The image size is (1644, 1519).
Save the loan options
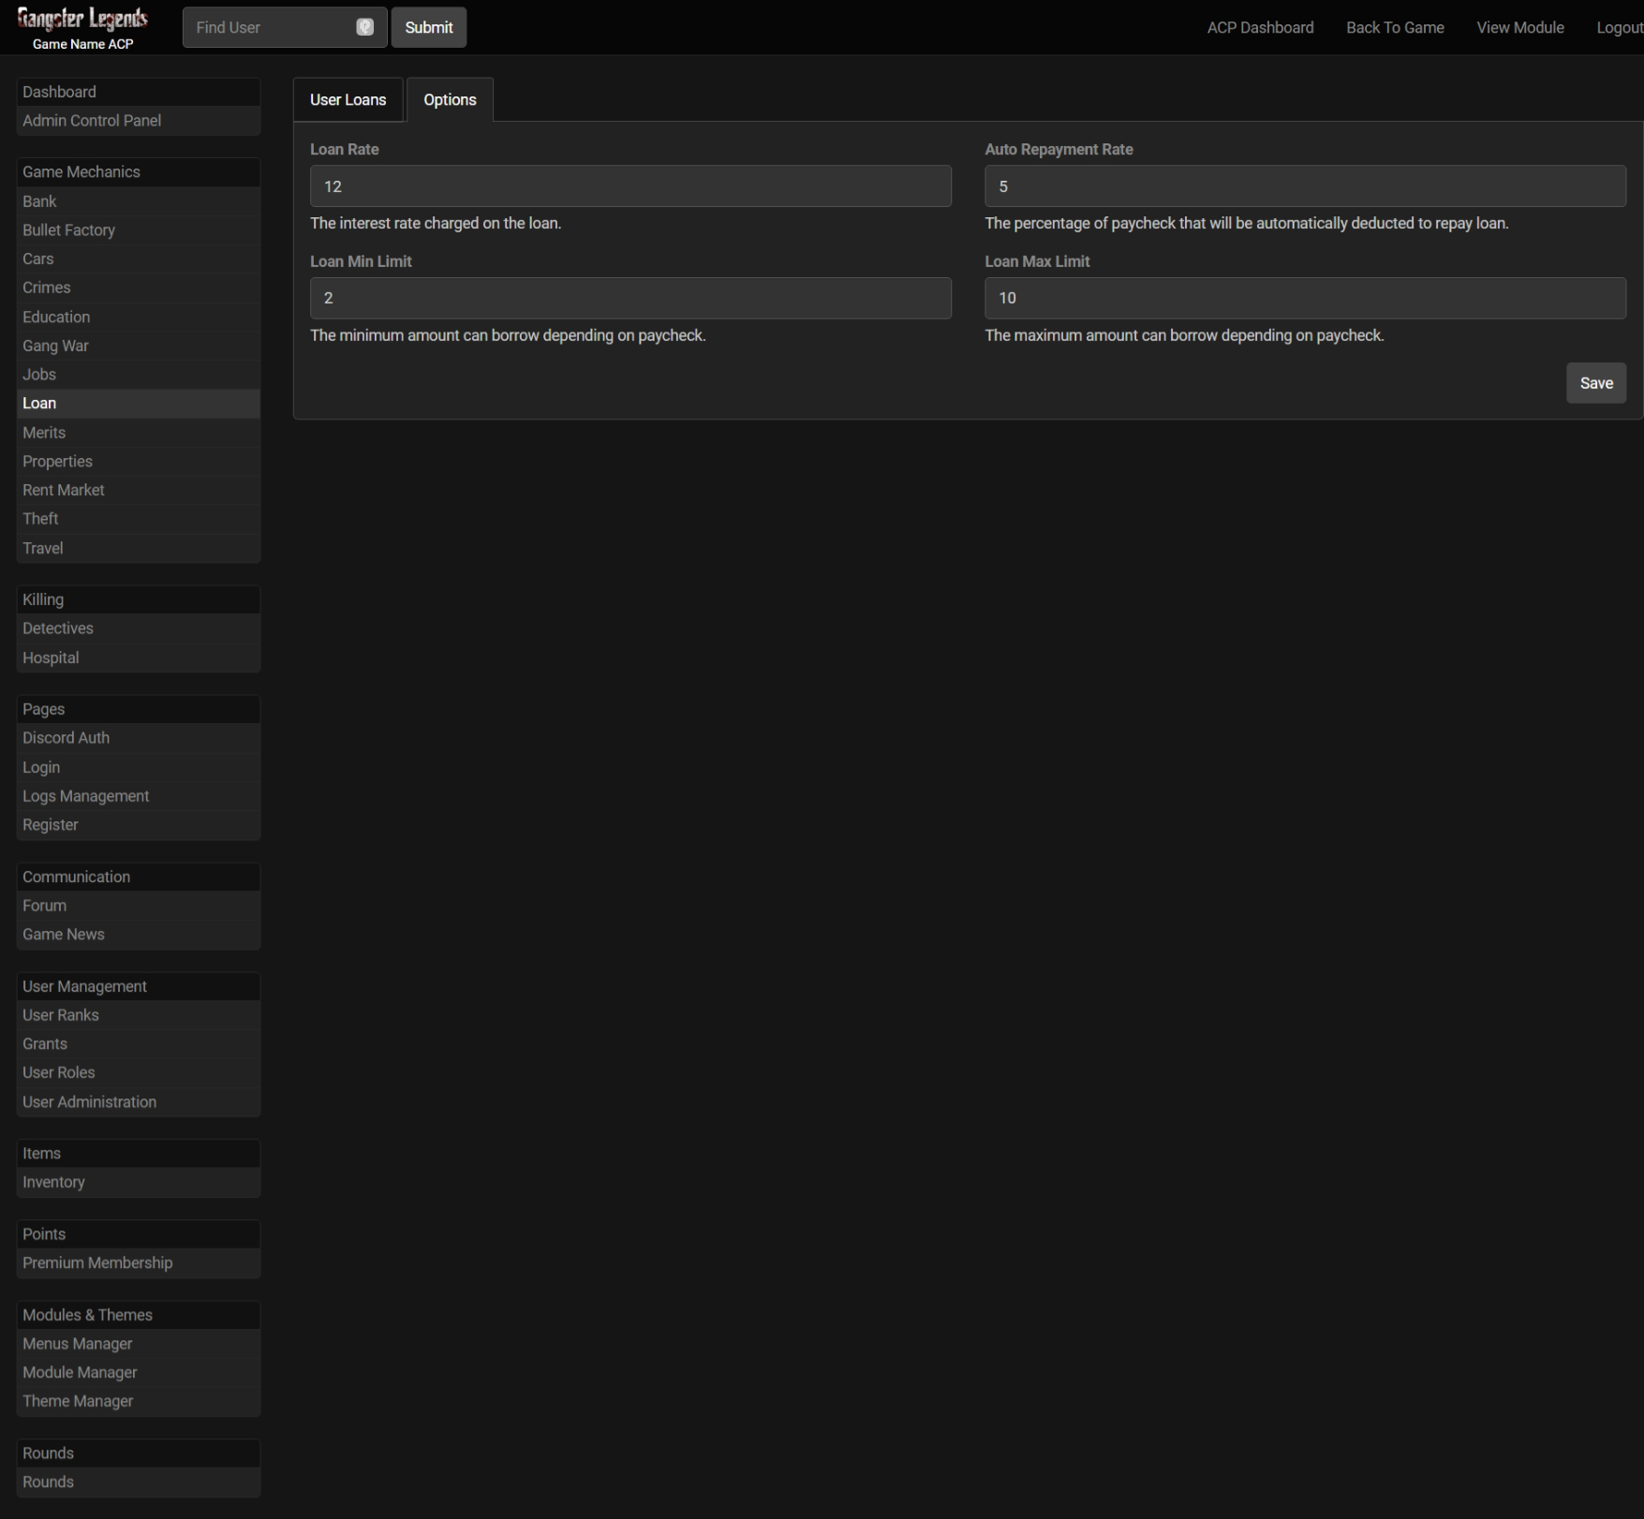1595,383
